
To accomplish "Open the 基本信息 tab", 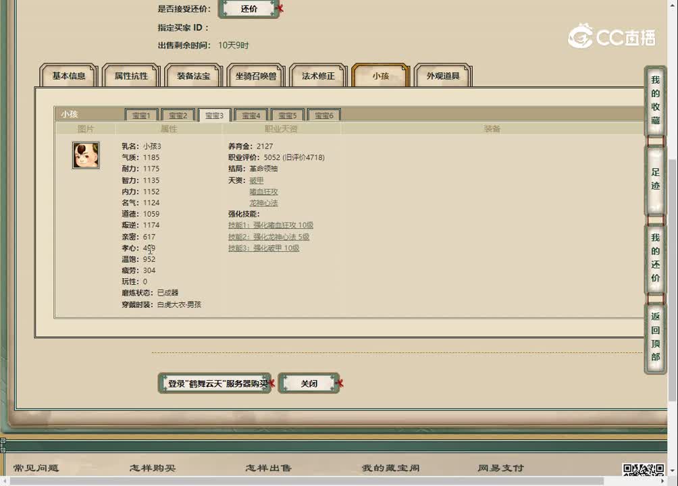I will pyautogui.click(x=69, y=76).
